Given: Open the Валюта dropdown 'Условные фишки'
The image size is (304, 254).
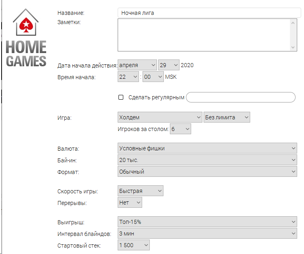Looking at the screenshot, I should (207, 148).
